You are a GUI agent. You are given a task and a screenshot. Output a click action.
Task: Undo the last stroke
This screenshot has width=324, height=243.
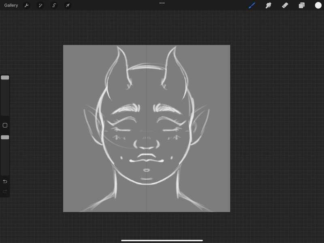point(5,181)
